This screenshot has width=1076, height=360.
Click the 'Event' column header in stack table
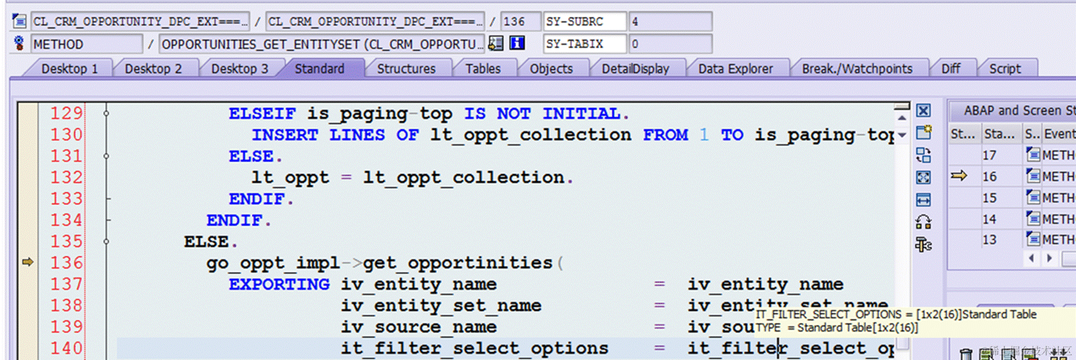coord(1059,134)
